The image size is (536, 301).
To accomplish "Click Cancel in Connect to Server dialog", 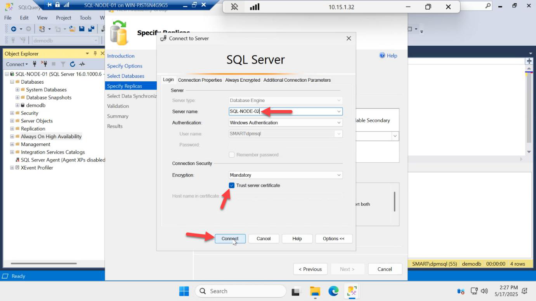I will click(x=264, y=239).
